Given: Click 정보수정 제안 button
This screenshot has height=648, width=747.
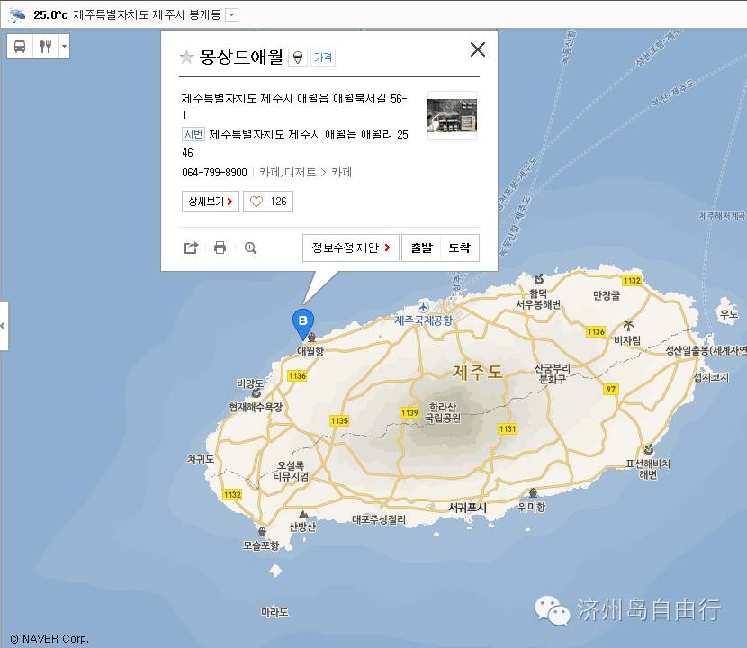Looking at the screenshot, I should (351, 247).
